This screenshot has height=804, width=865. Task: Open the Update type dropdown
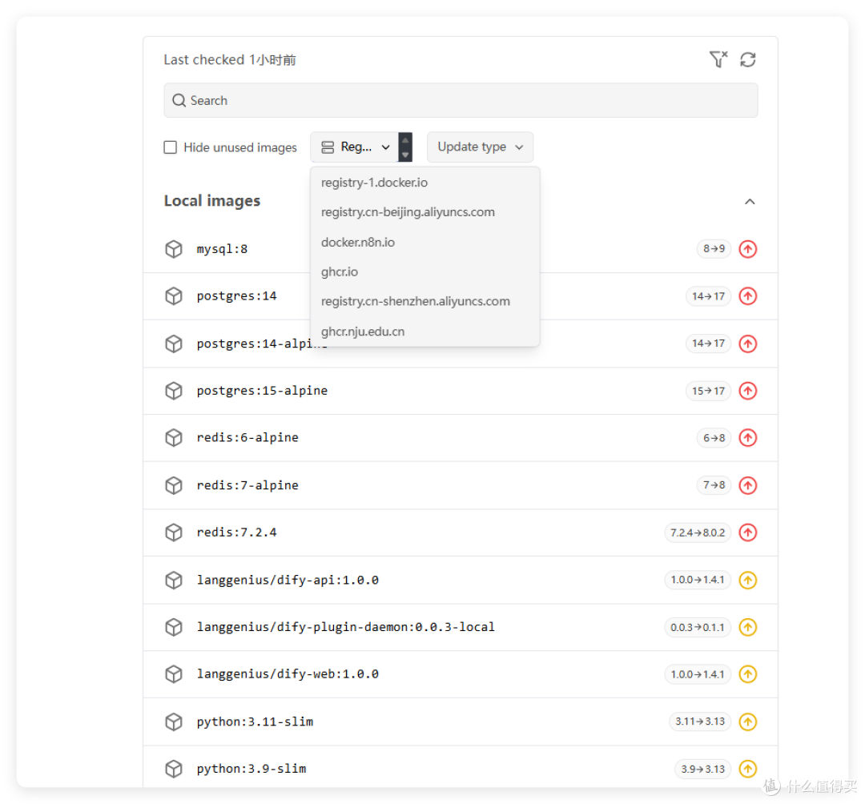(x=480, y=147)
